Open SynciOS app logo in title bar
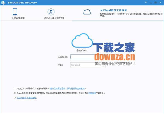This screenshot has height=114, width=164. 3,3
